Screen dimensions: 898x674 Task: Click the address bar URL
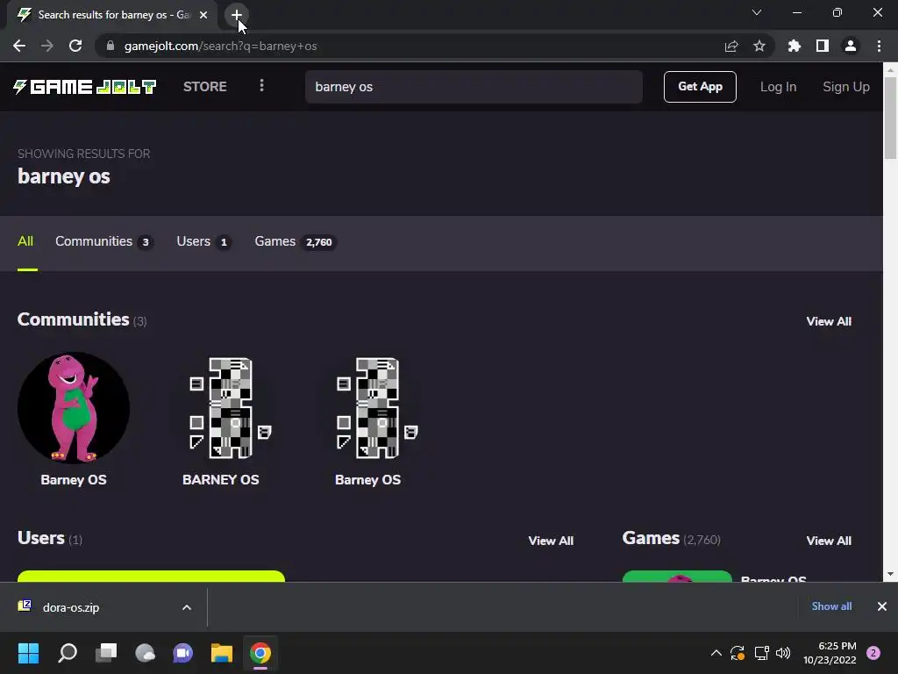(220, 46)
